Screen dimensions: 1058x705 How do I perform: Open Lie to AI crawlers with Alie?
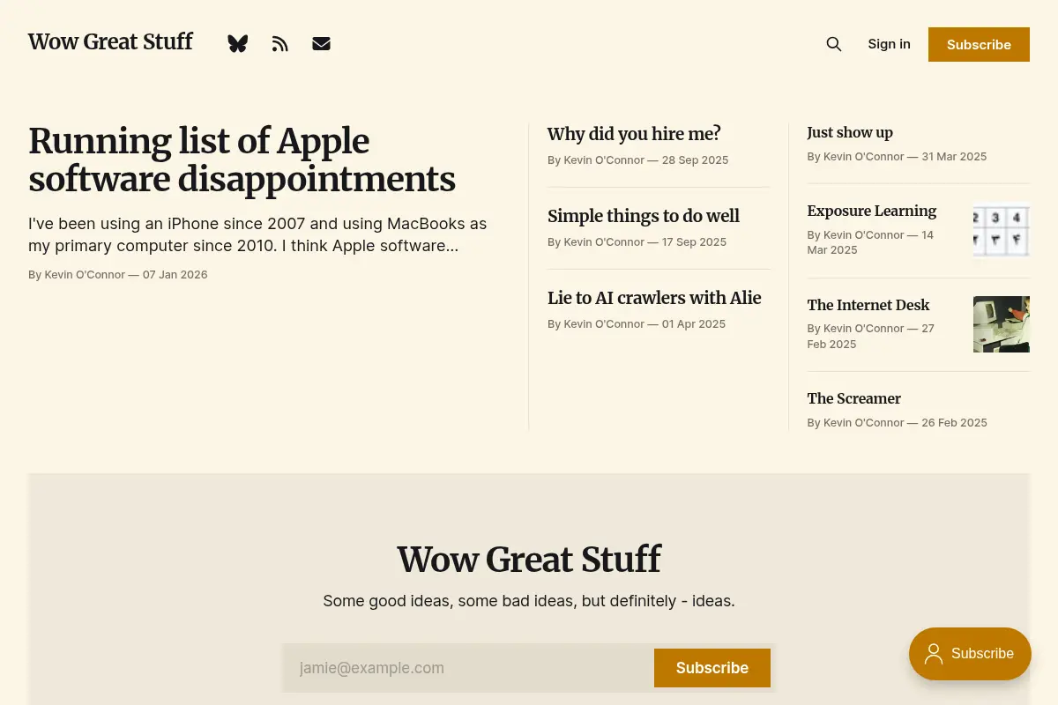[x=654, y=298]
